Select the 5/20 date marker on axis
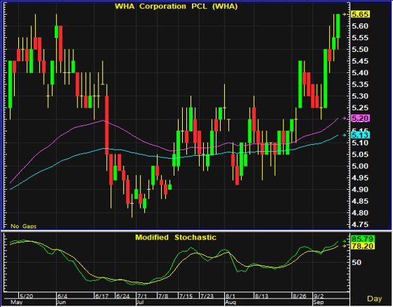 click(26, 296)
